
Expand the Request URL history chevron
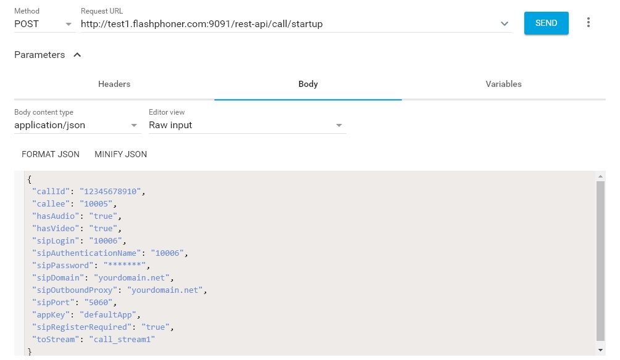point(505,24)
